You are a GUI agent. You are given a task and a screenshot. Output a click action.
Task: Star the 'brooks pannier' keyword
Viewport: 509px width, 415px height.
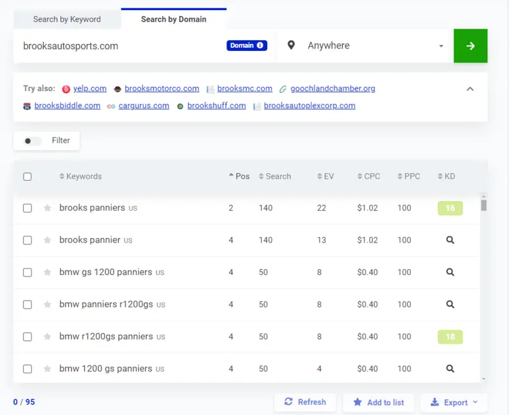point(47,240)
